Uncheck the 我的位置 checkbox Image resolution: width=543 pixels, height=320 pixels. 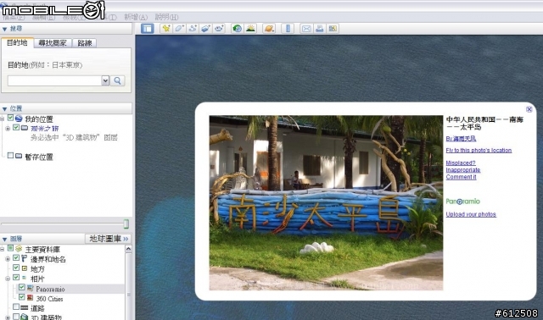10,118
